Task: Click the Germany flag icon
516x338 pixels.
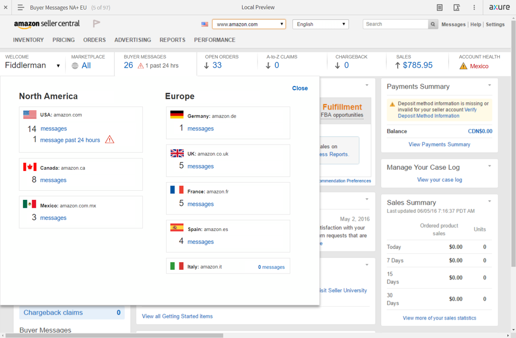Action: tap(177, 114)
